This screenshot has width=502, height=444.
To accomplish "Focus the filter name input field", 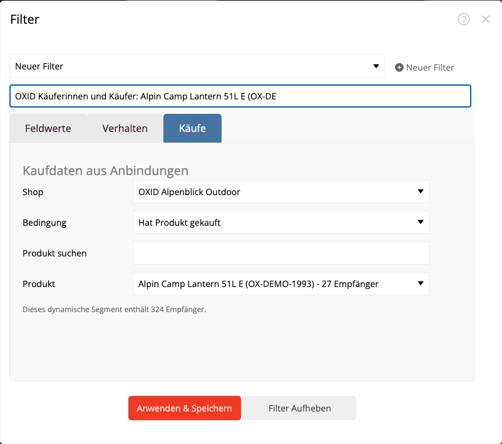I will tap(240, 96).
